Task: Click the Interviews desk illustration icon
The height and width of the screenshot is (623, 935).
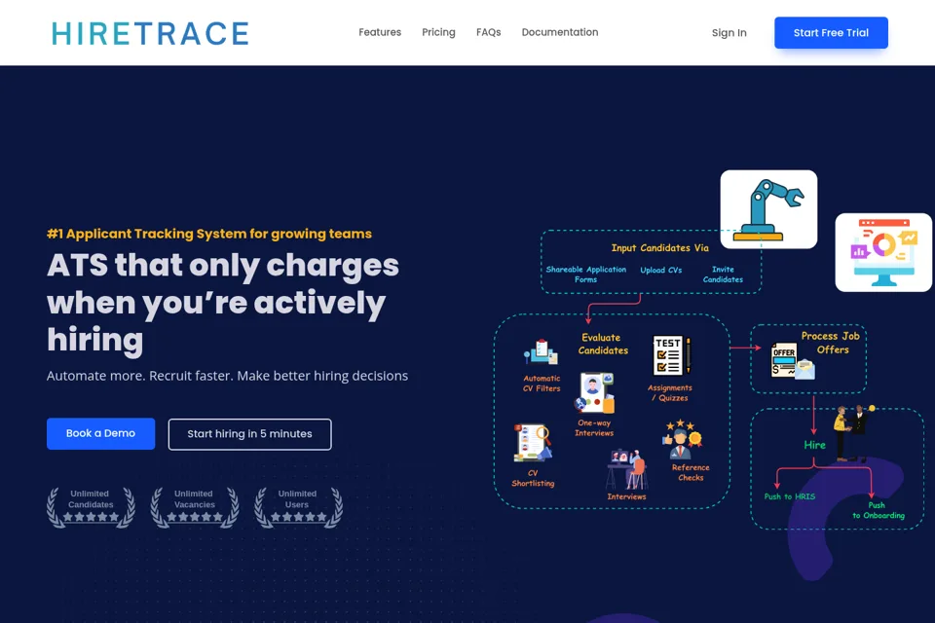Action: click(626, 469)
